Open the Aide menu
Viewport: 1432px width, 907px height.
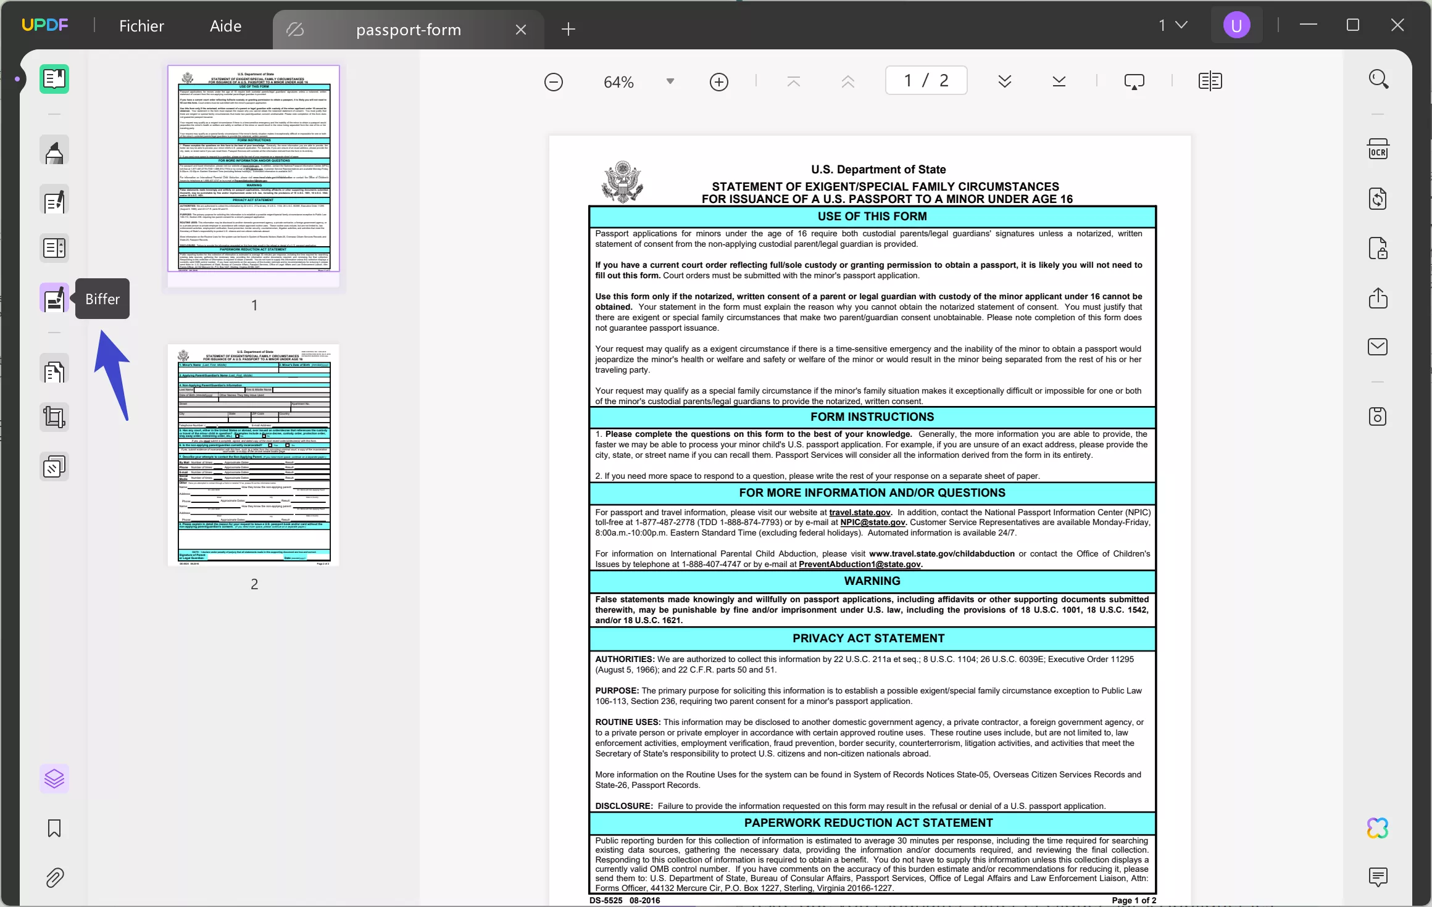(224, 25)
